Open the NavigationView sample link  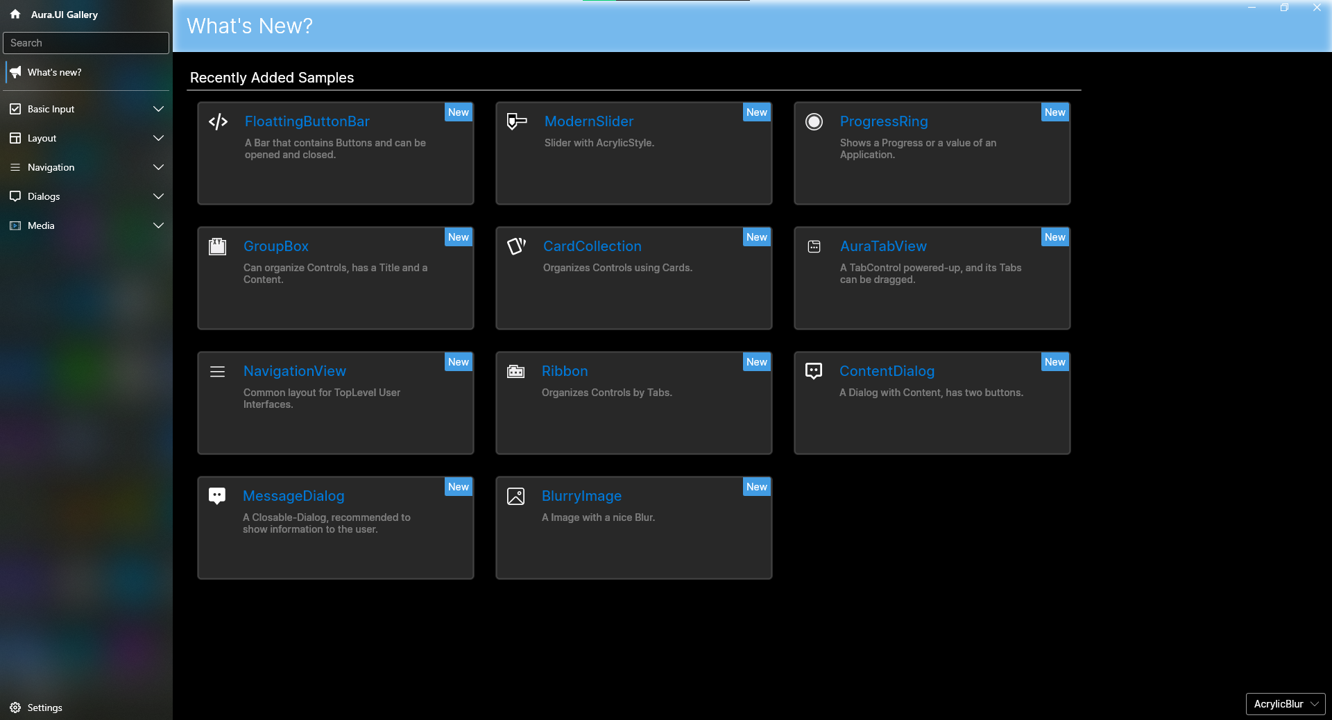pos(294,371)
